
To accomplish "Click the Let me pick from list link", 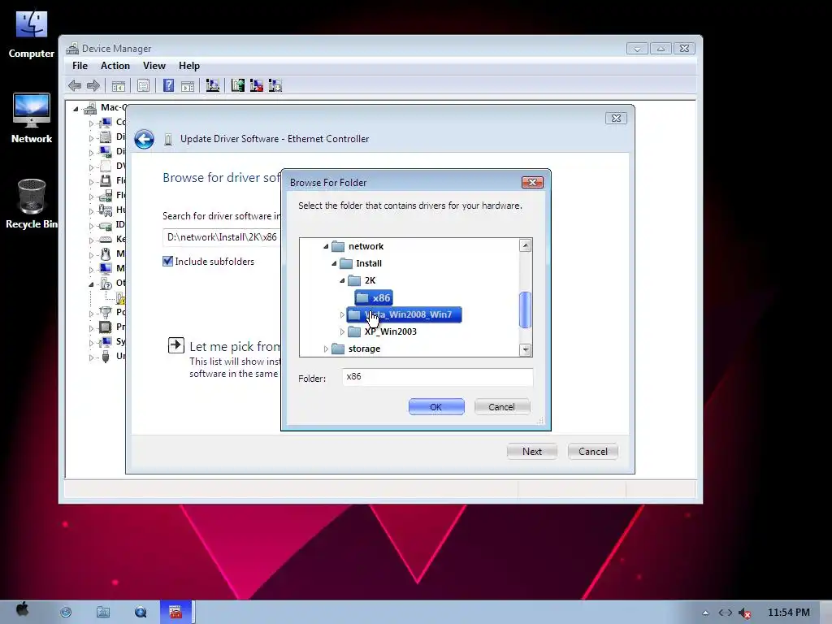I will pyautogui.click(x=235, y=346).
